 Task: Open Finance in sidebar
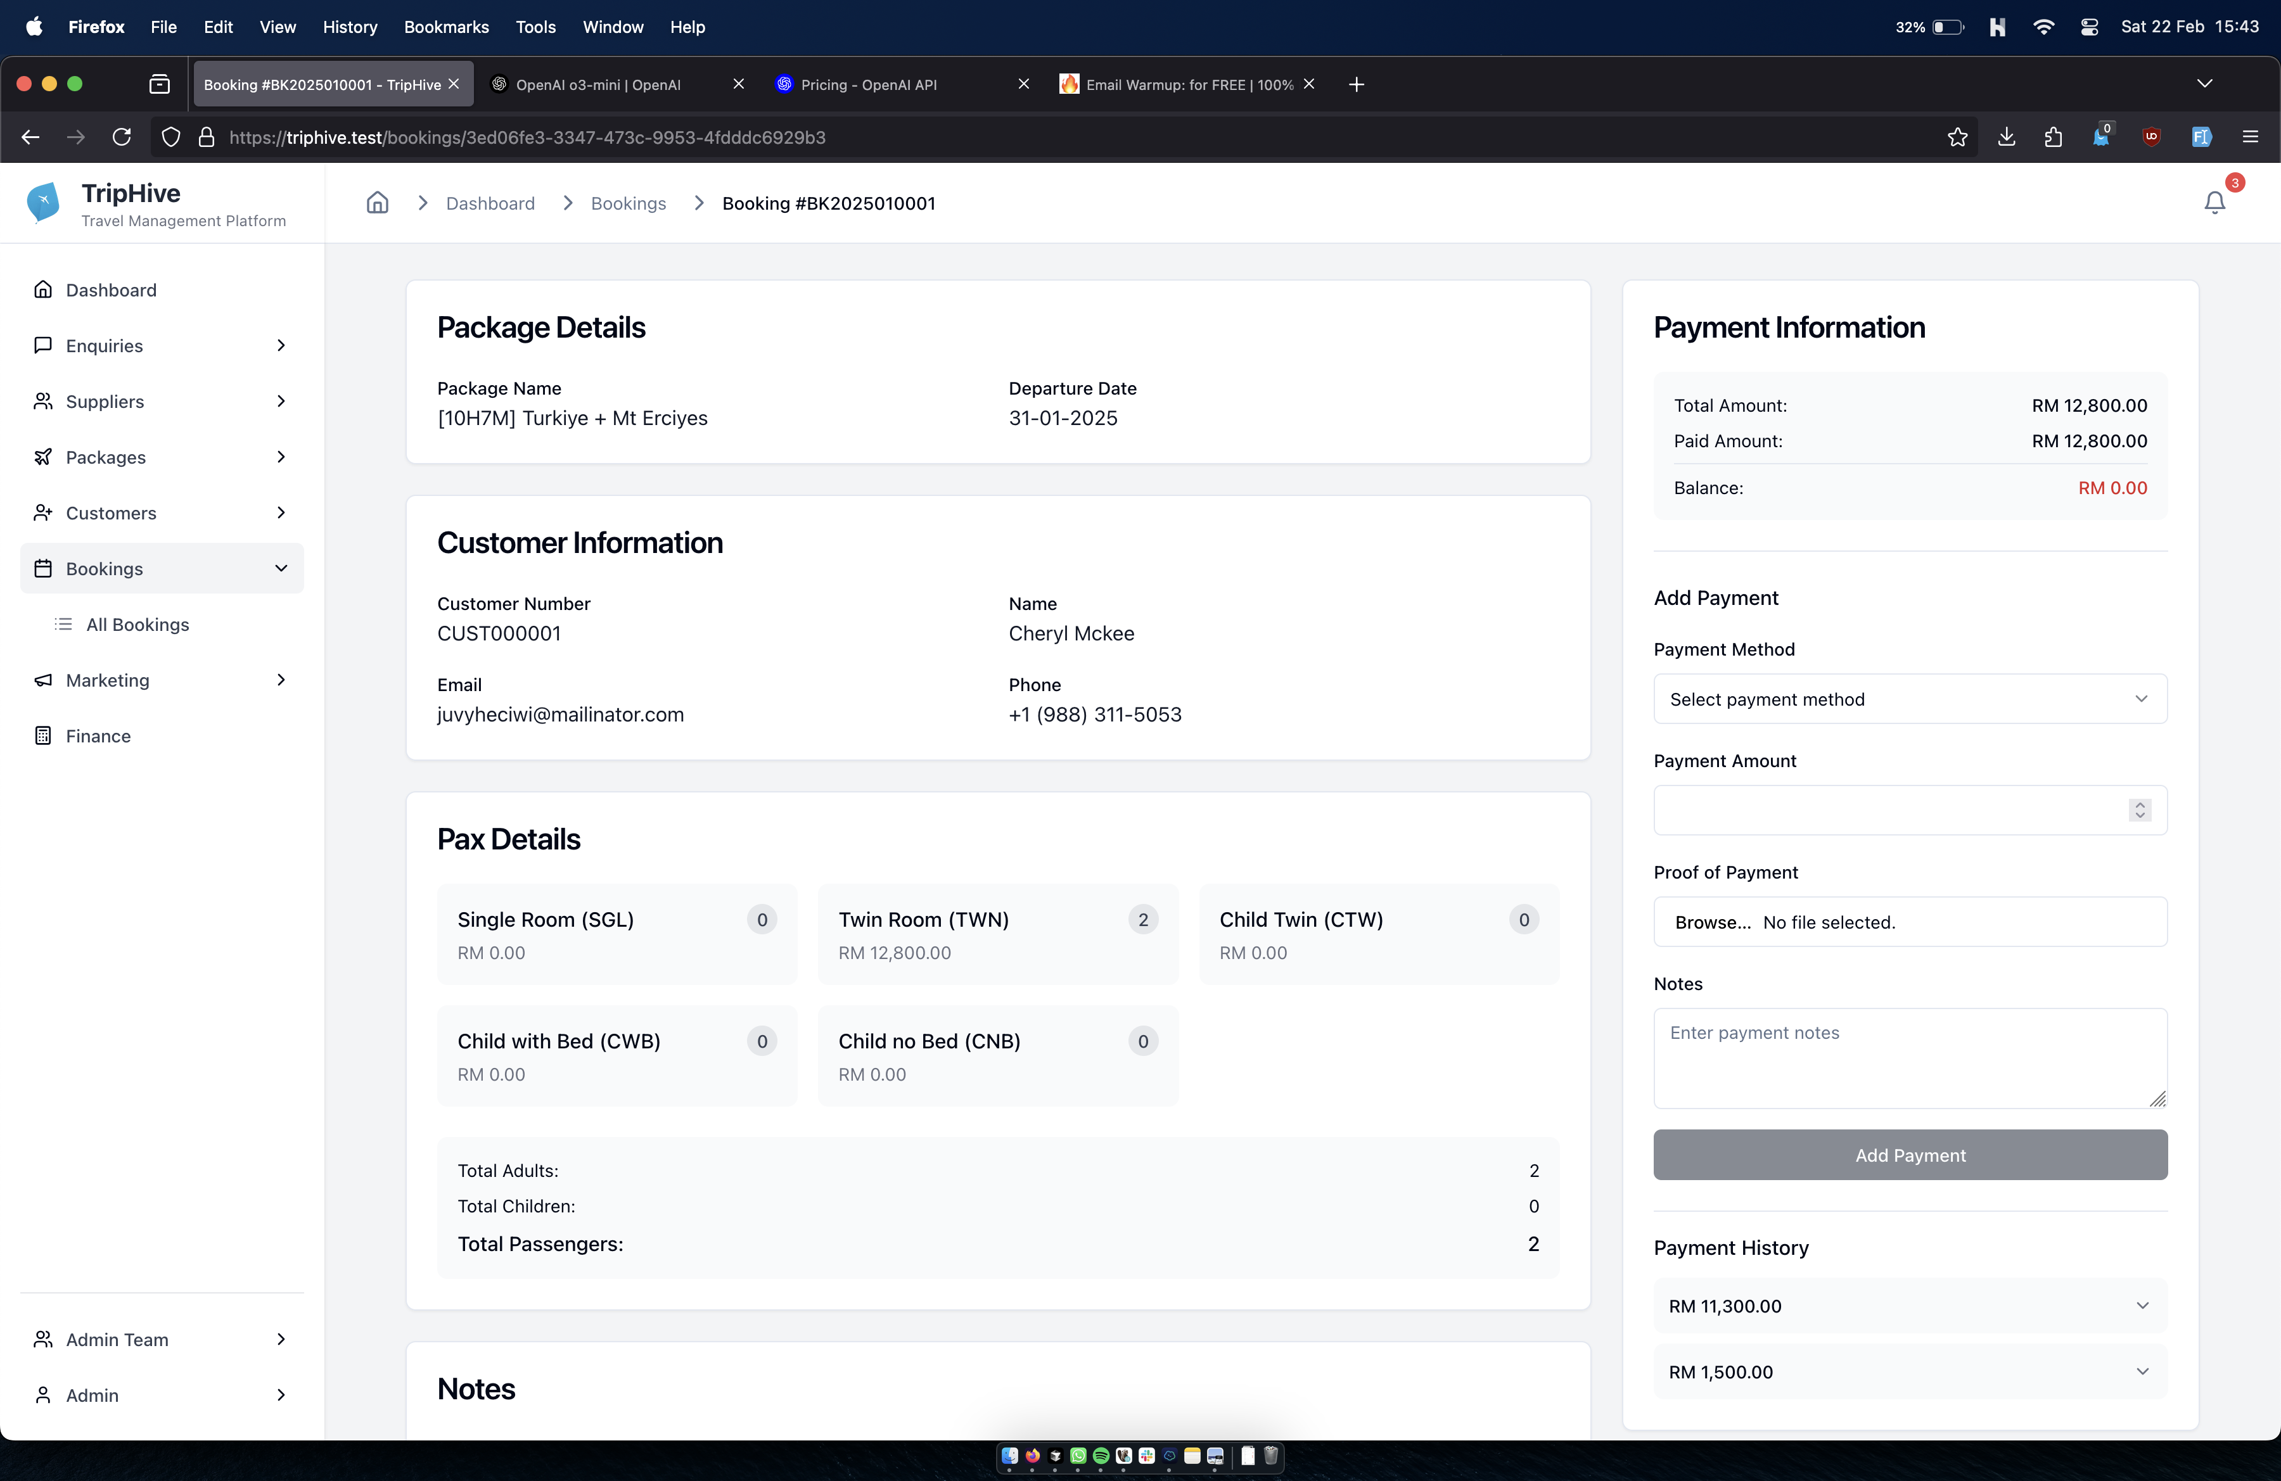coord(98,735)
